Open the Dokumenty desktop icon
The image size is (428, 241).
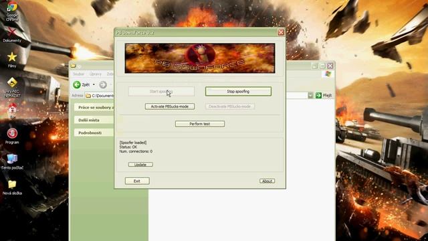[x=12, y=35]
